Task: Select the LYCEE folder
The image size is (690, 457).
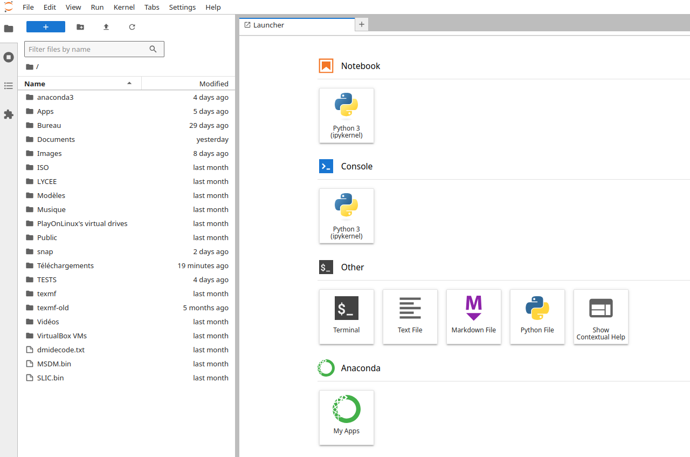Action: [126, 182]
